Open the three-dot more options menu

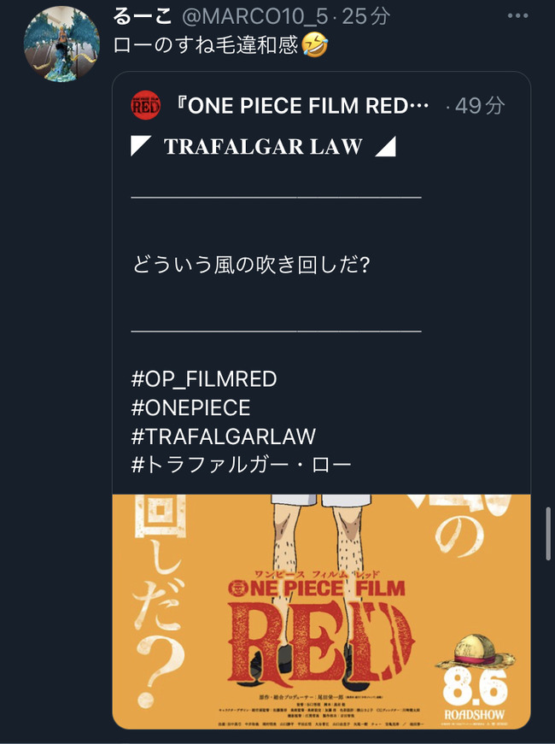pyautogui.click(x=517, y=16)
